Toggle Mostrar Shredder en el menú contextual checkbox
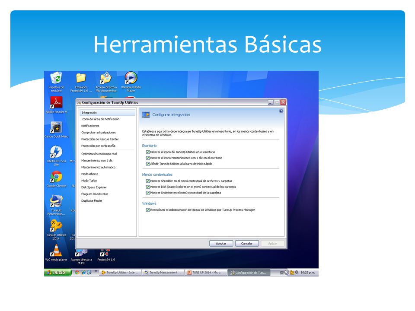Screen dimensions: 415x311 [148, 181]
